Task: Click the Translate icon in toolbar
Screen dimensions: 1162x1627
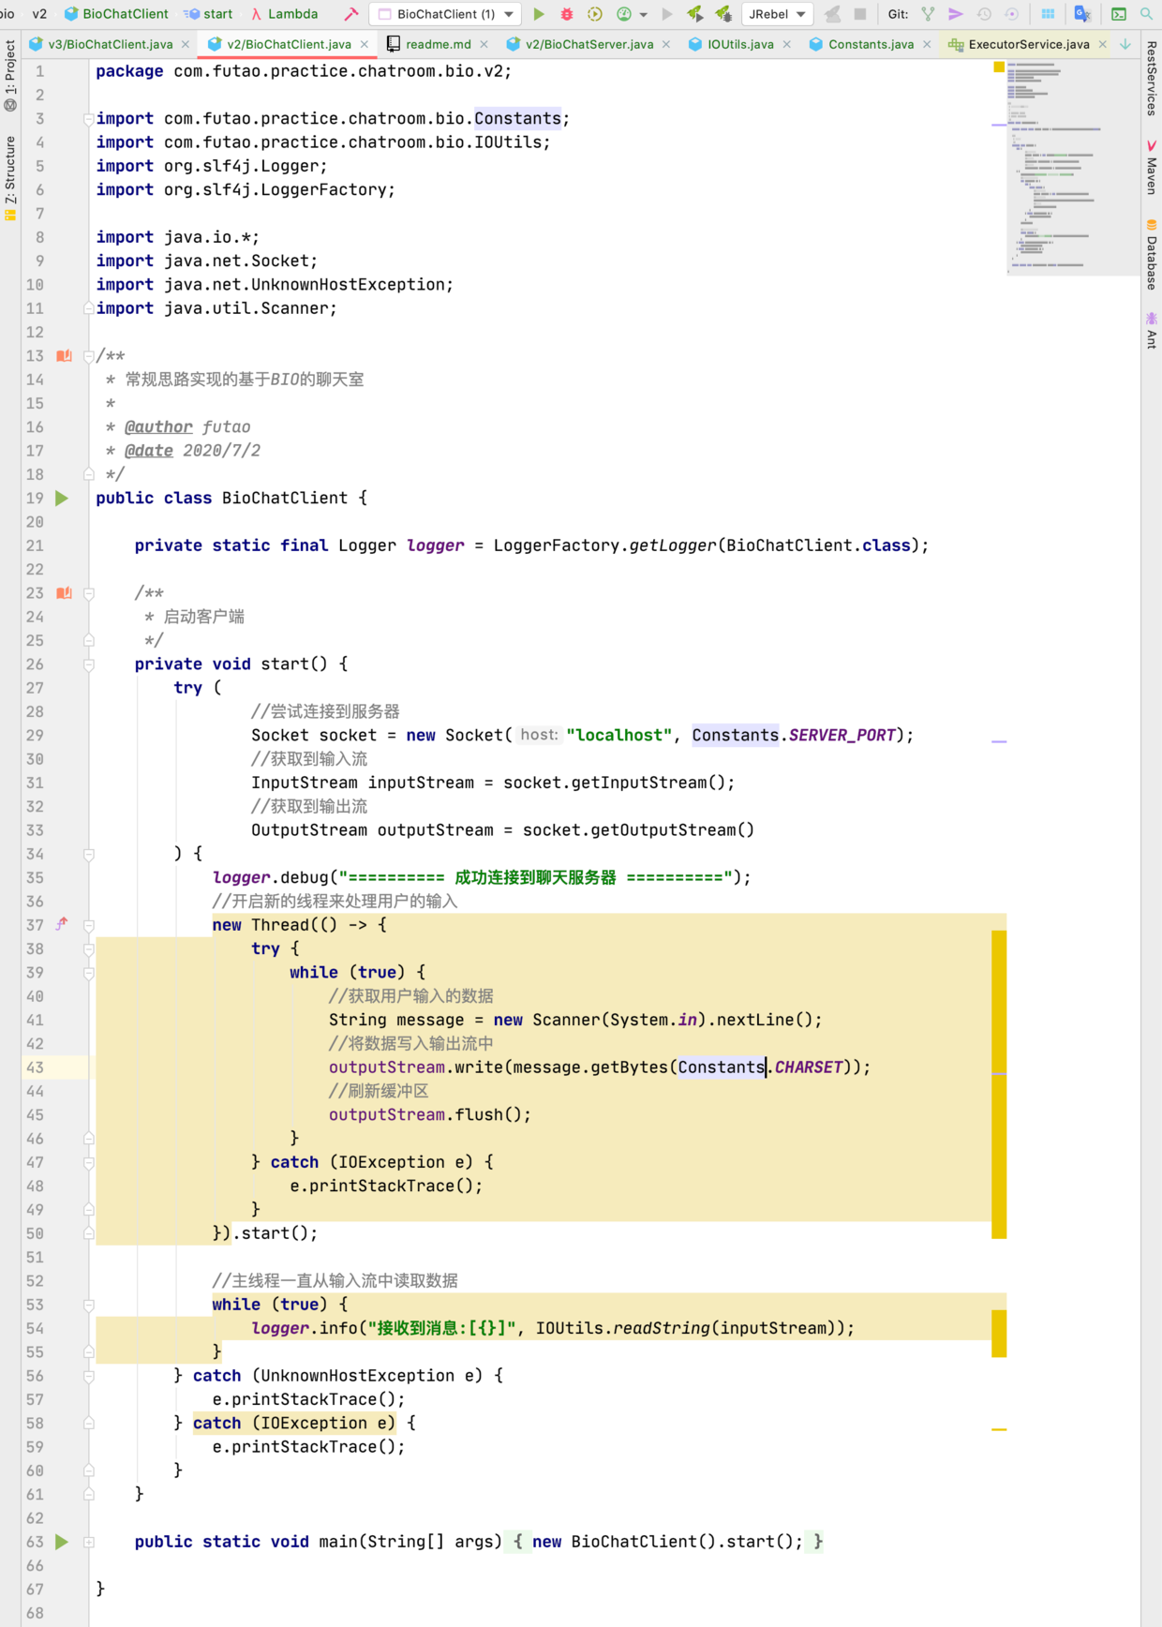Action: (1082, 14)
